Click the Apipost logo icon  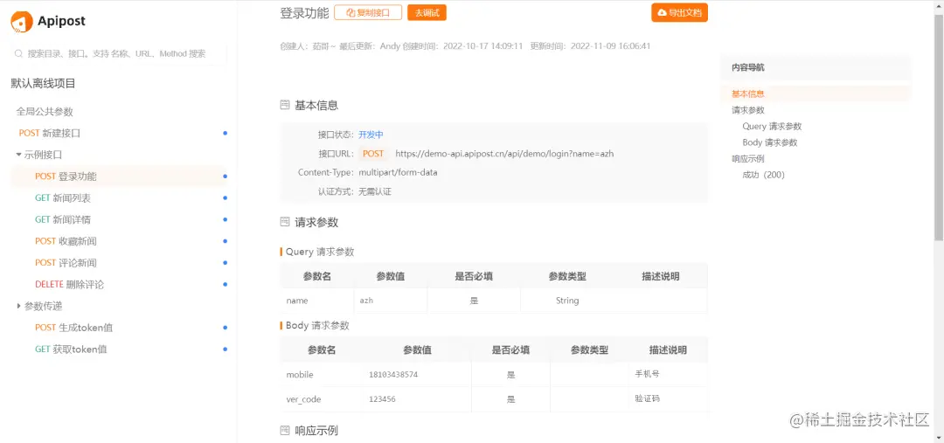point(22,22)
